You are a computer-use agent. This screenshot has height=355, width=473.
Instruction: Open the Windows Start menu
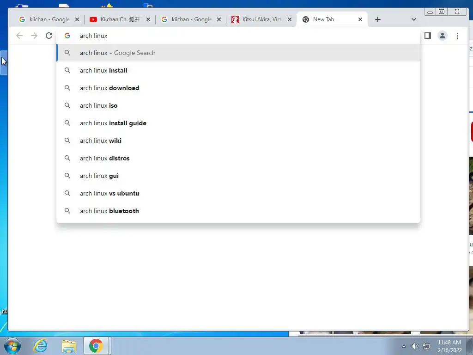12,346
